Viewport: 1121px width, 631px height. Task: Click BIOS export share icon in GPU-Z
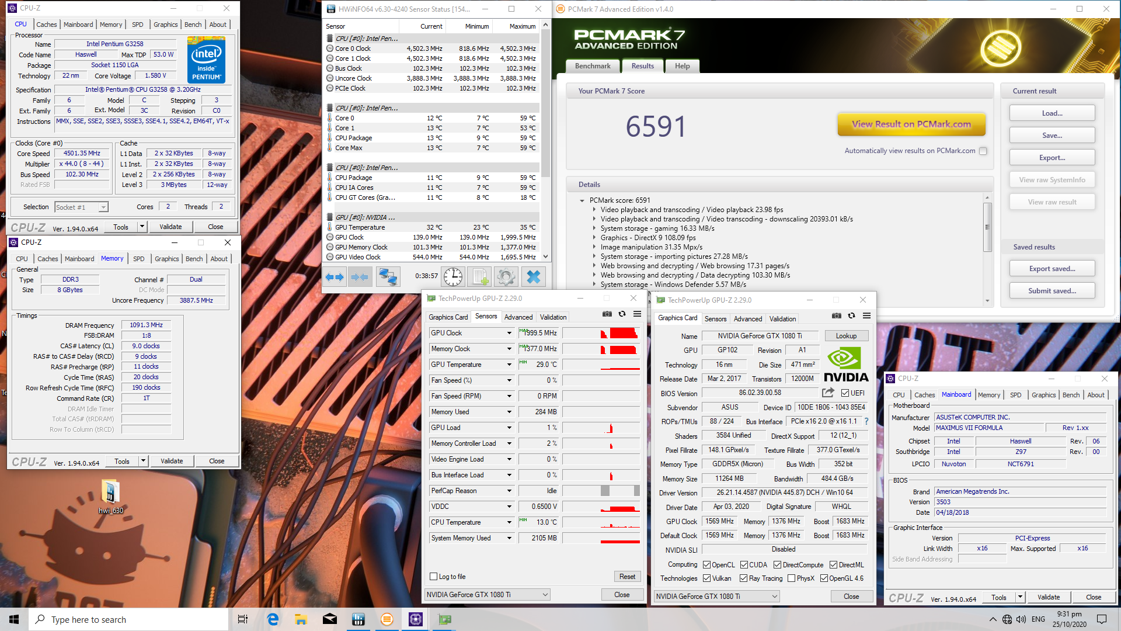point(828,393)
